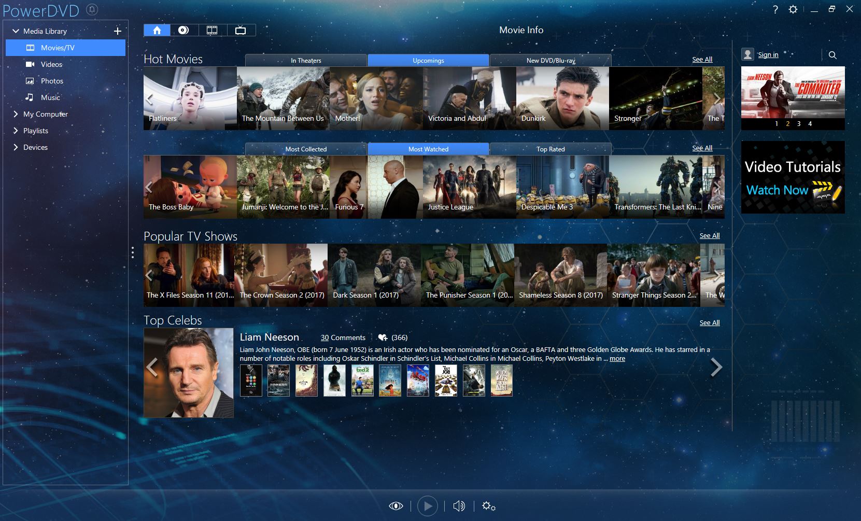The width and height of the screenshot is (861, 521).
Task: Click the Music library icon
Action: (30, 97)
